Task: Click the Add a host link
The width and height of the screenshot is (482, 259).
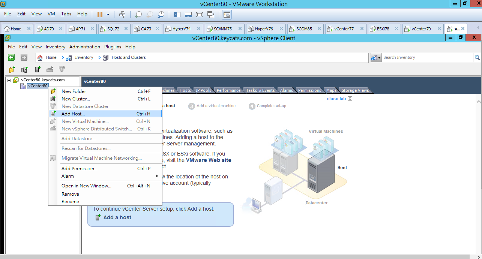Action: click(117, 217)
